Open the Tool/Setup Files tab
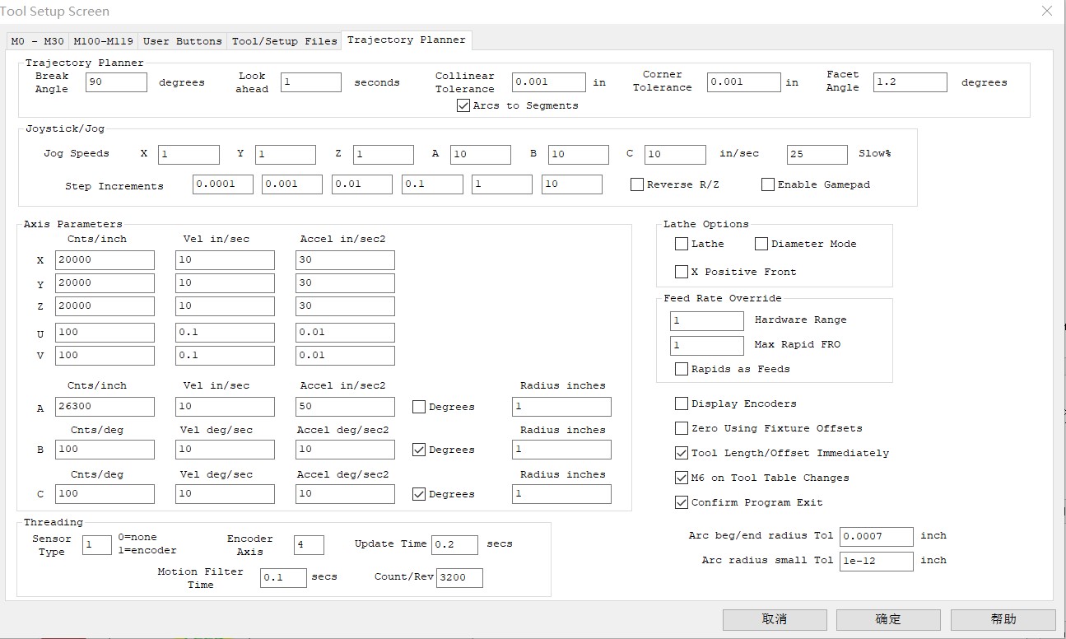The image size is (1066, 639). click(284, 41)
